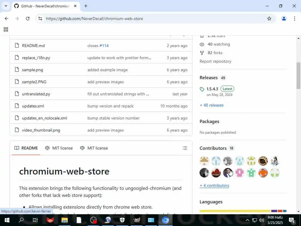Open video_thumbnail.png file

point(41,130)
